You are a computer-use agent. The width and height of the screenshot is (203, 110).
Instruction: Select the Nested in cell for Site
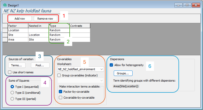coord(38,35)
